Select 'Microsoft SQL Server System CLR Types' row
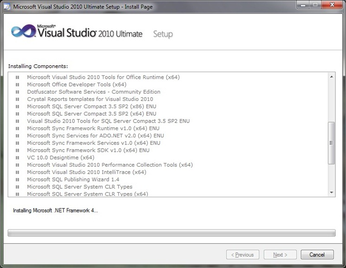Viewport: 346px width, 268px height. coord(80,187)
